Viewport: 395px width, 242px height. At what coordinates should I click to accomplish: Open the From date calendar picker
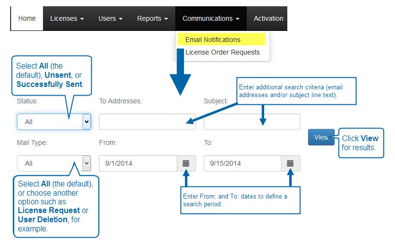186,163
